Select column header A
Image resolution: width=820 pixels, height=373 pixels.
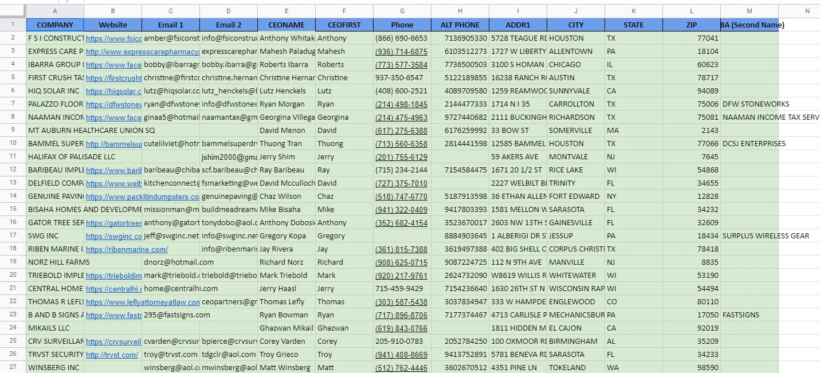55,11
